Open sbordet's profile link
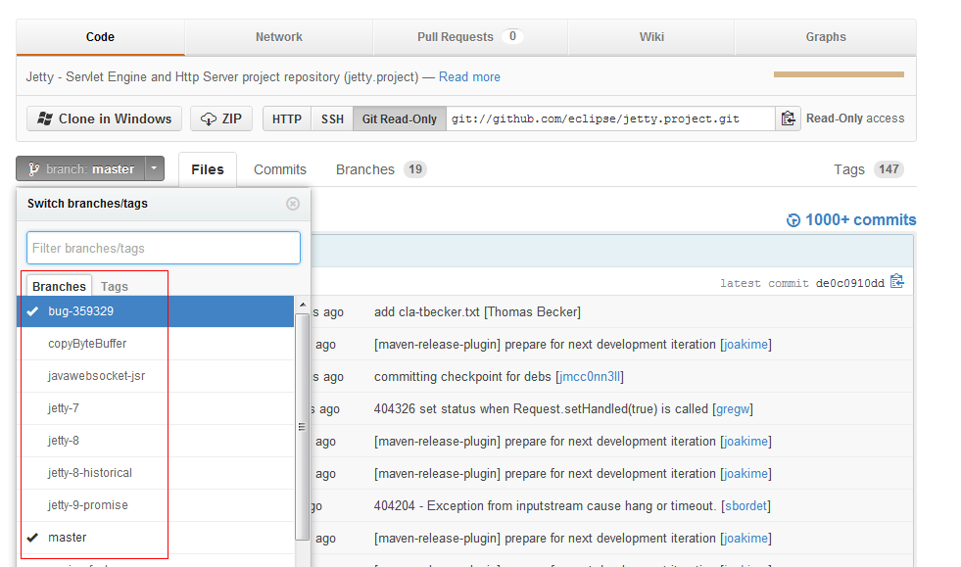Viewport: 961px width, 567px height. tap(745, 505)
